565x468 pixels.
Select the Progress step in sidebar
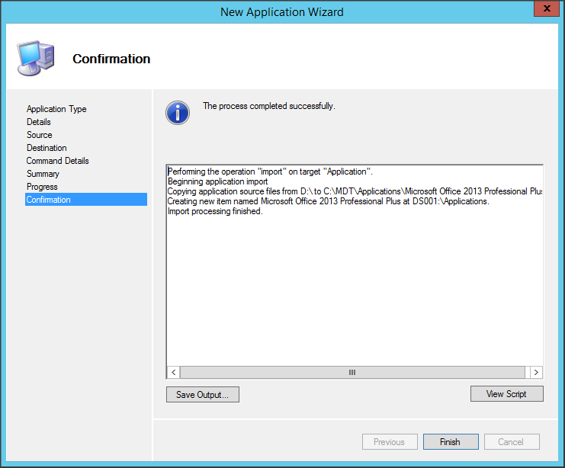42,187
